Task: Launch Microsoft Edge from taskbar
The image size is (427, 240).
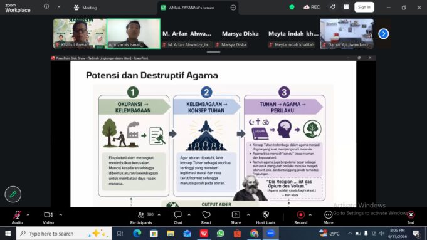Action: [137, 234]
